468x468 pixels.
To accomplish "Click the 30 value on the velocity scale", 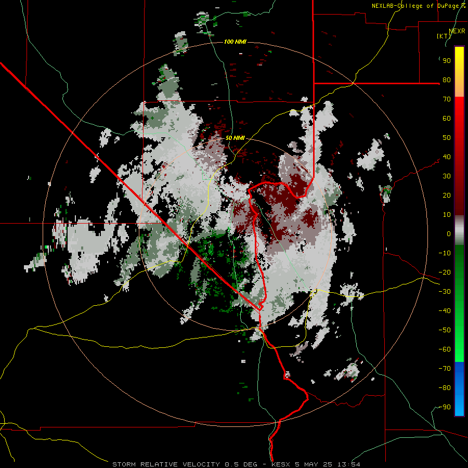I will click(x=447, y=176).
